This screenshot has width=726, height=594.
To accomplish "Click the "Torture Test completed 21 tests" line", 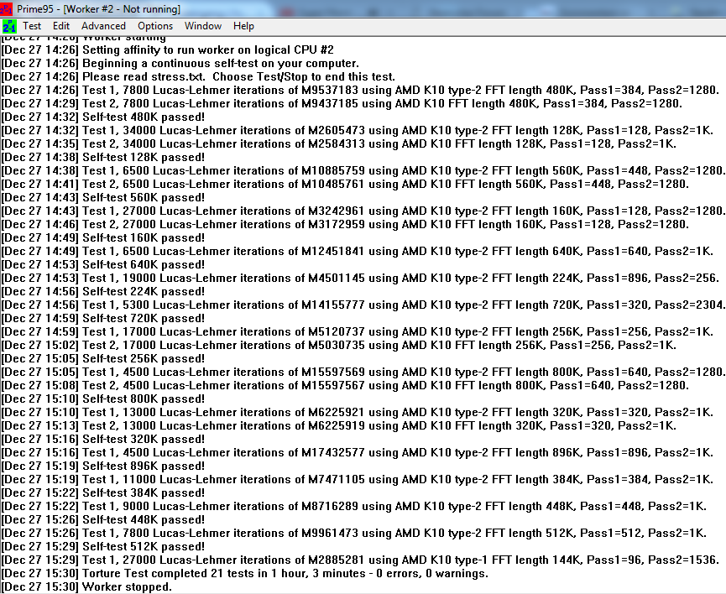I will point(245,574).
